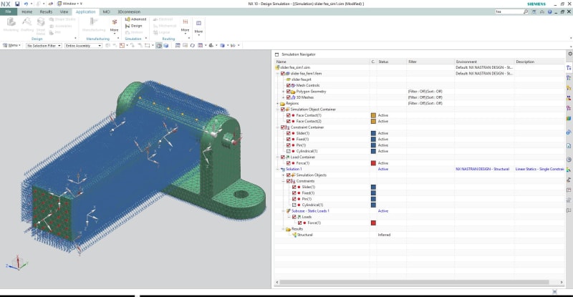Switch to the MO tab

click(x=106, y=11)
